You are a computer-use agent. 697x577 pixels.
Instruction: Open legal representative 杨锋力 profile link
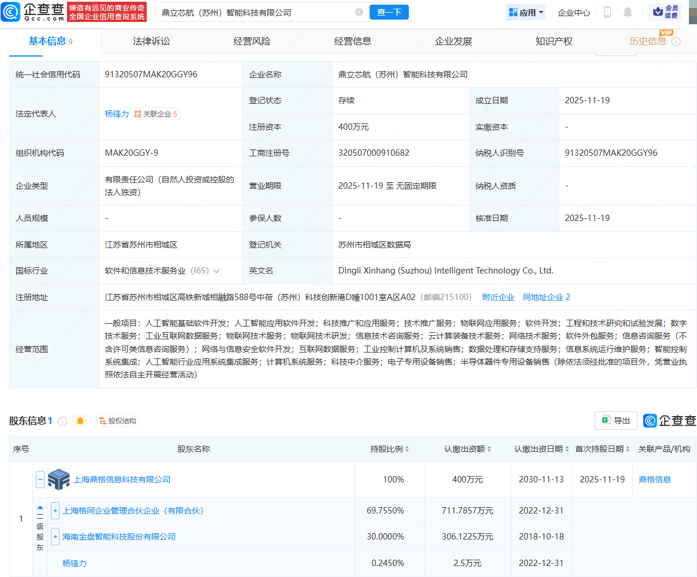117,114
